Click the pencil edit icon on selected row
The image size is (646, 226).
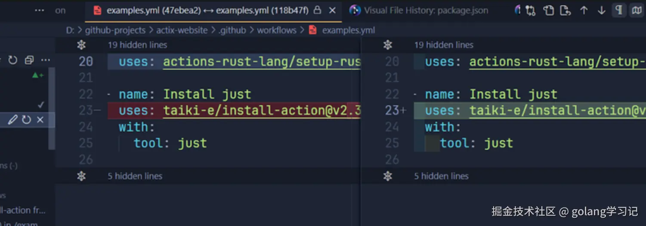13,120
